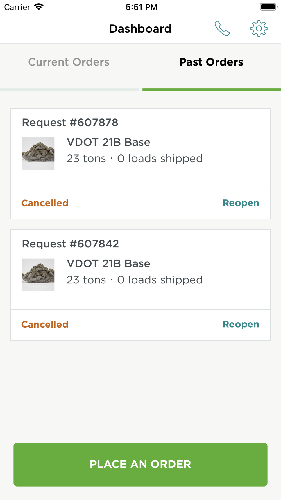The width and height of the screenshot is (281, 500).
Task: Open the Request #607842 order title
Action: click(71, 244)
